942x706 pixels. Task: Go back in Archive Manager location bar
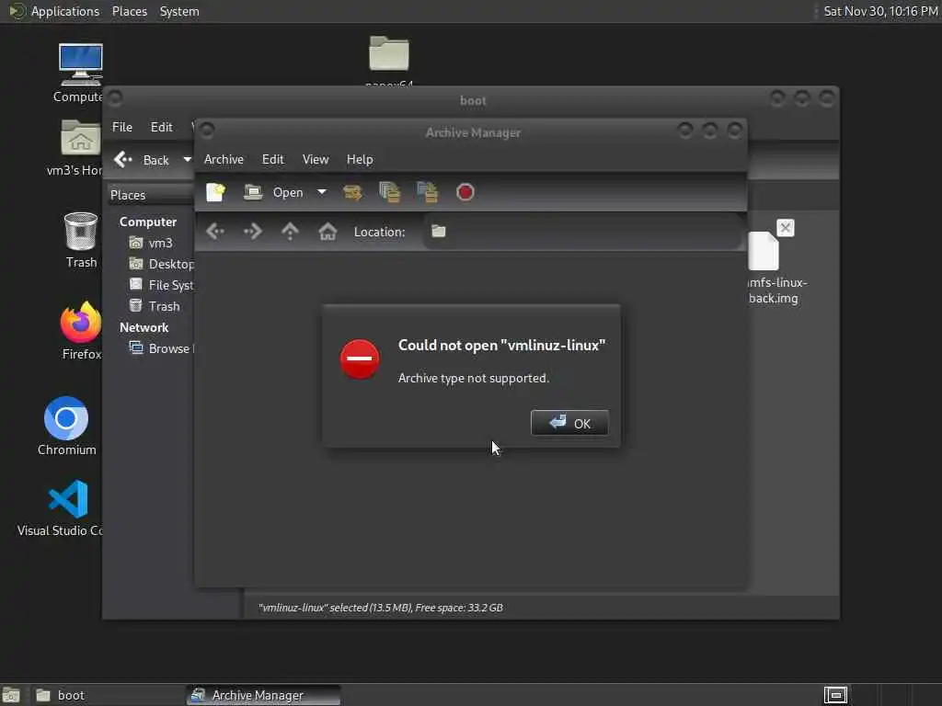click(x=215, y=231)
